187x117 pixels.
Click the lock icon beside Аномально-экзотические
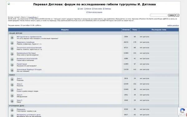(x=12, y=59)
